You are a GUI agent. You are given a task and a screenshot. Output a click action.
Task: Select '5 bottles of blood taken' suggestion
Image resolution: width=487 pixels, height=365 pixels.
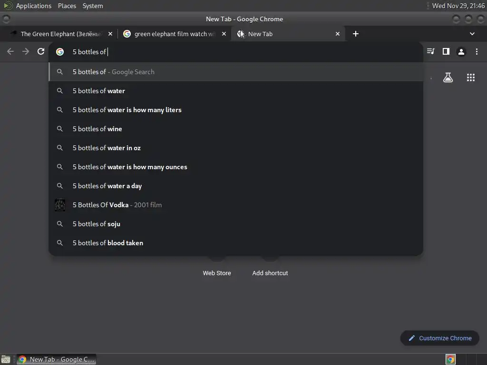[x=236, y=243]
